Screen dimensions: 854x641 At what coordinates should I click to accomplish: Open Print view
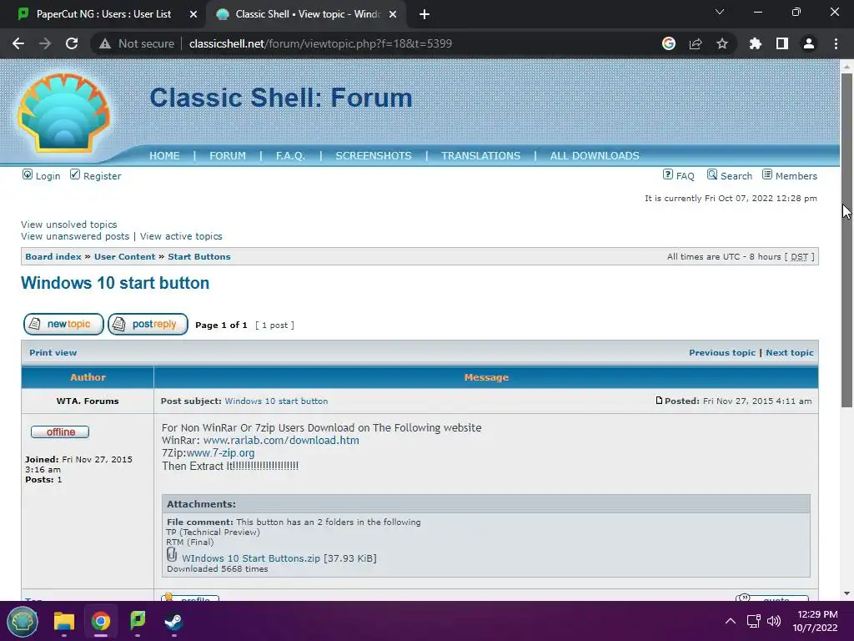[53, 353]
